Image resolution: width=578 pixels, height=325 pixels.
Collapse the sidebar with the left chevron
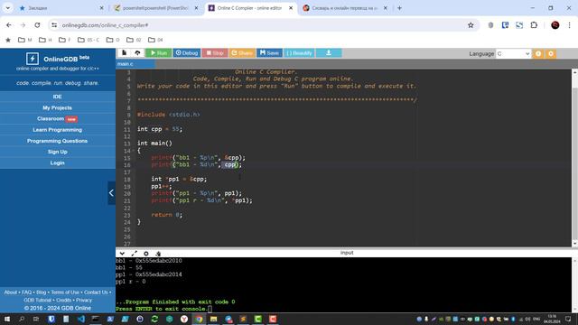pyautogui.click(x=111, y=193)
